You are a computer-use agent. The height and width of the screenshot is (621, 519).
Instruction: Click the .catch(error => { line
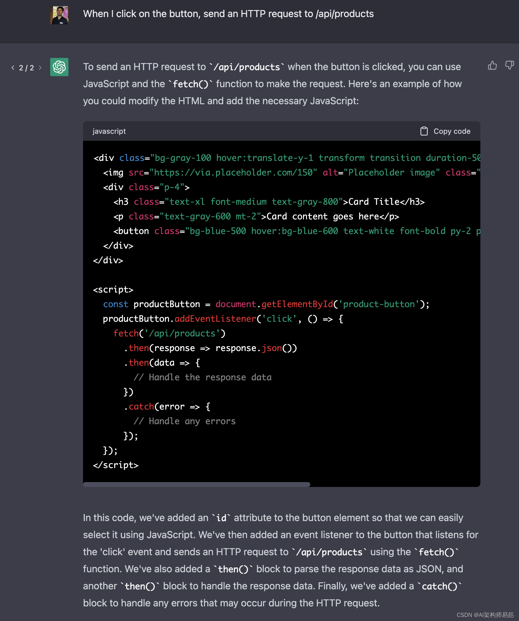[x=167, y=406]
